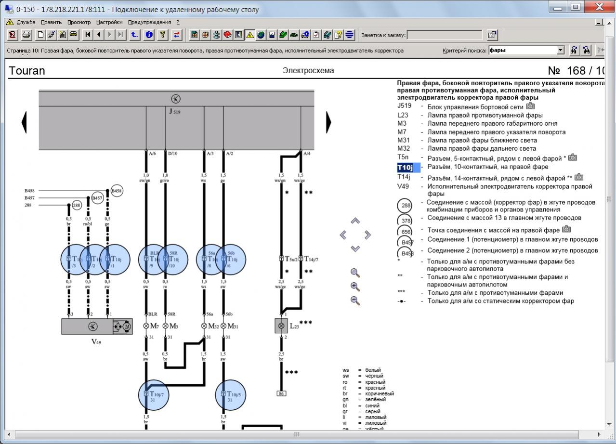Click the plain magnifier icon on diagram

[355, 273]
